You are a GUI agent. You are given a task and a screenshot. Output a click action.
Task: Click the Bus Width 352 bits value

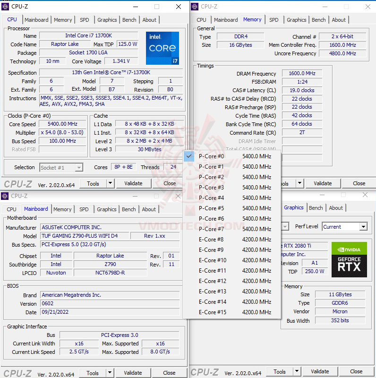340,320
